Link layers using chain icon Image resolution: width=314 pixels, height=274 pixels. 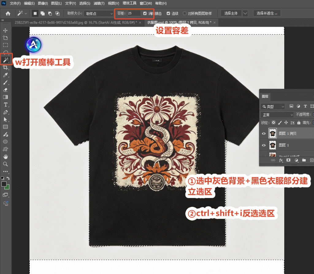[273, 160]
